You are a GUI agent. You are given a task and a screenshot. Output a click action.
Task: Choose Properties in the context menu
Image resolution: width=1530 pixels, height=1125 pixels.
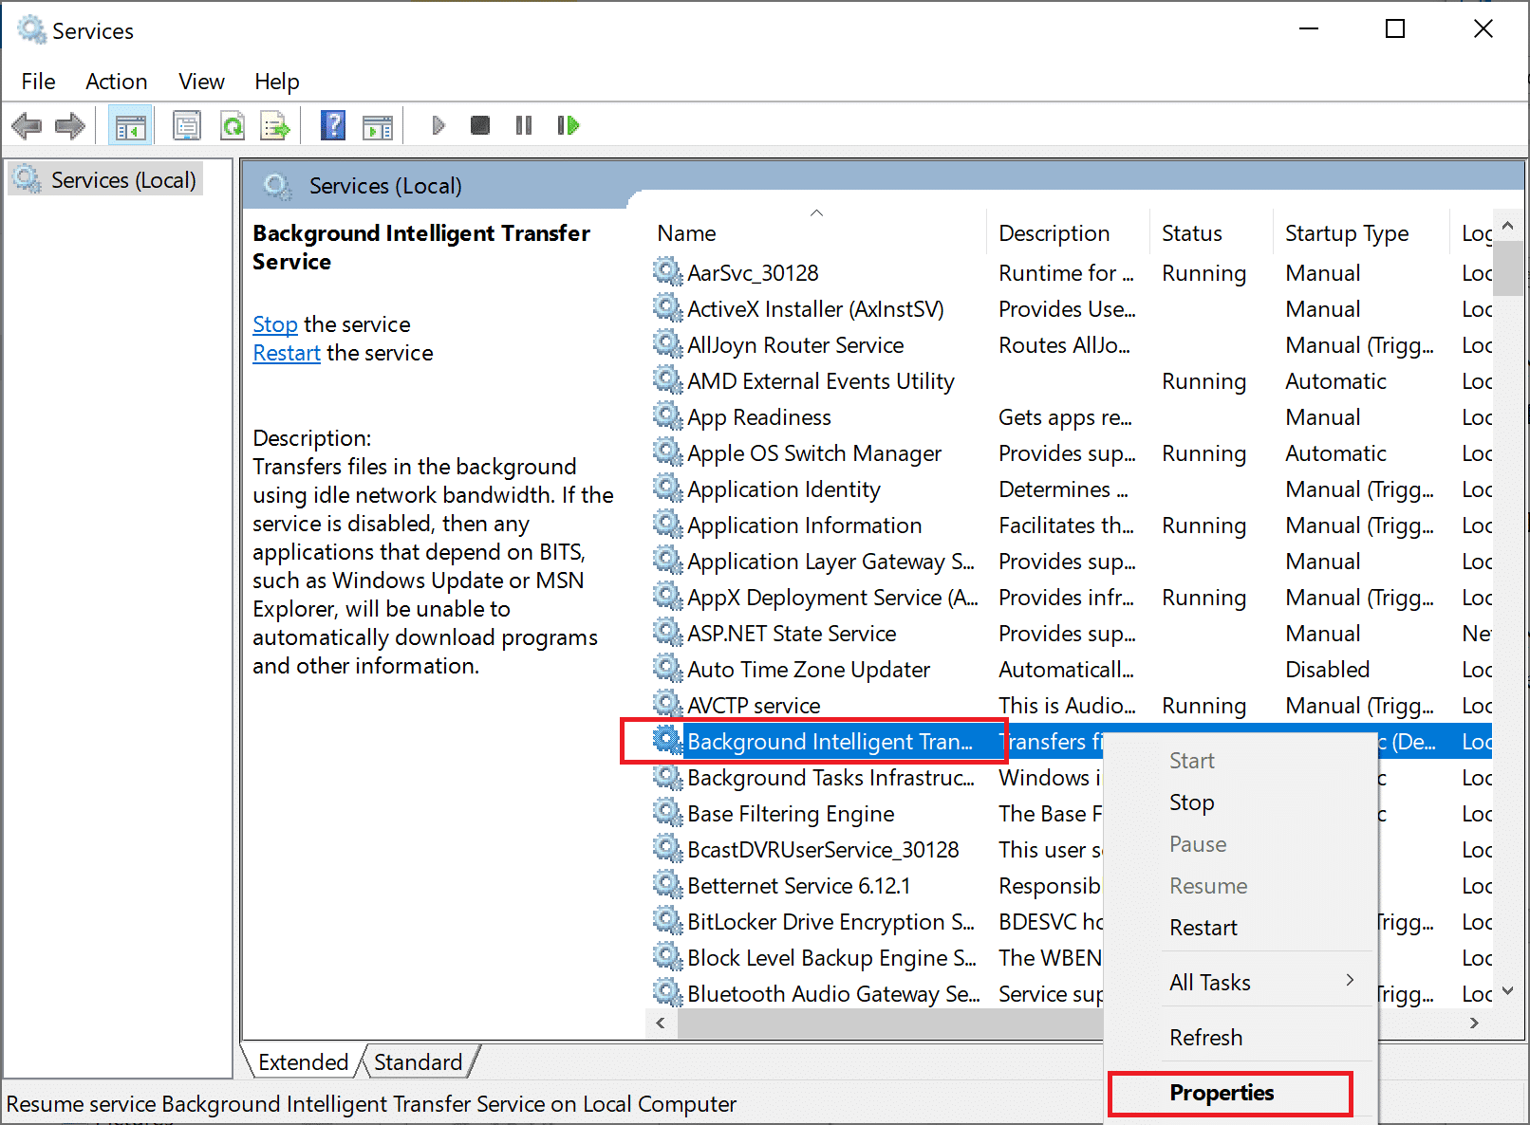[1222, 1093]
